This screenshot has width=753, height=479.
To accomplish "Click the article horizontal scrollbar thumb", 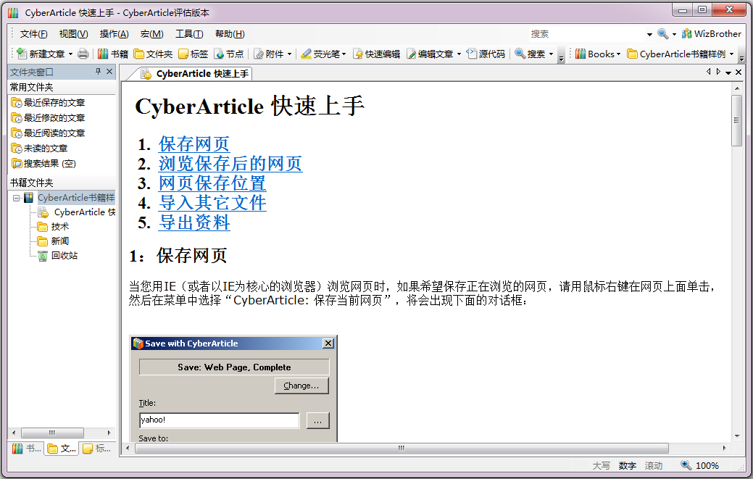I will click(x=402, y=448).
